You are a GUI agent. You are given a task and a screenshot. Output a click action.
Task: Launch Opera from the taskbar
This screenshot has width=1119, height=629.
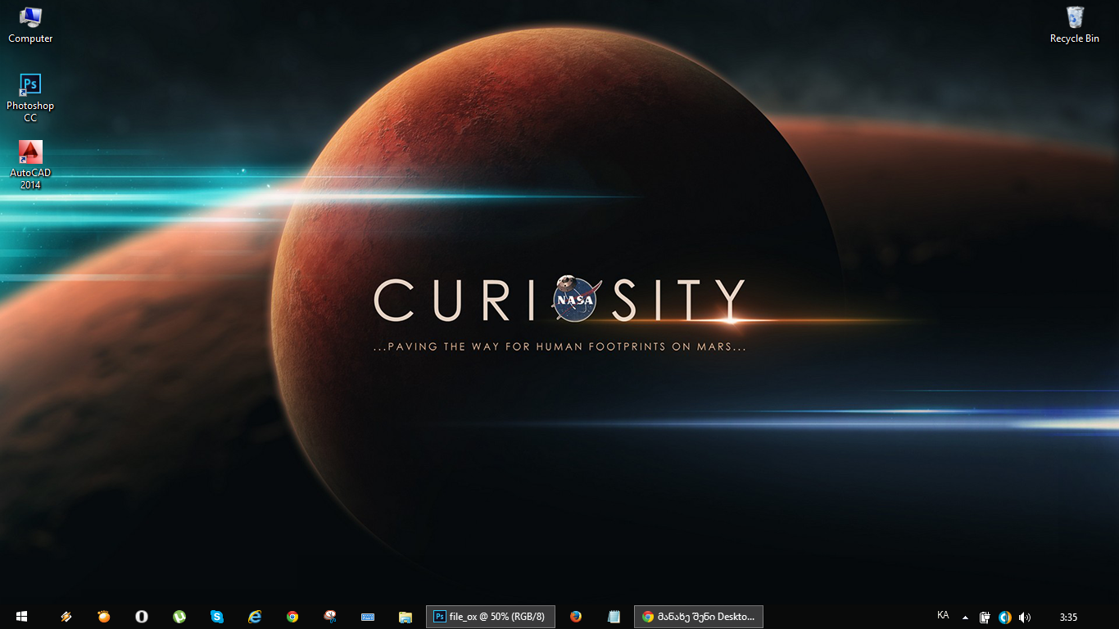tap(142, 617)
